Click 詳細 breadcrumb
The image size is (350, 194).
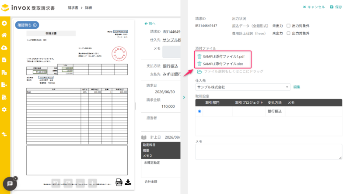point(88,8)
